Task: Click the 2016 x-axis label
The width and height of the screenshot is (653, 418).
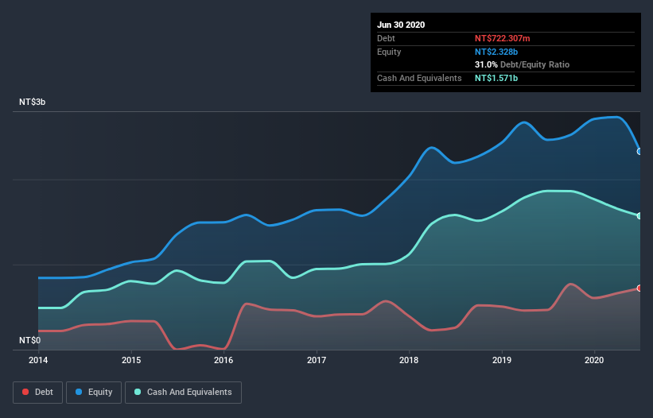Action: coord(223,360)
